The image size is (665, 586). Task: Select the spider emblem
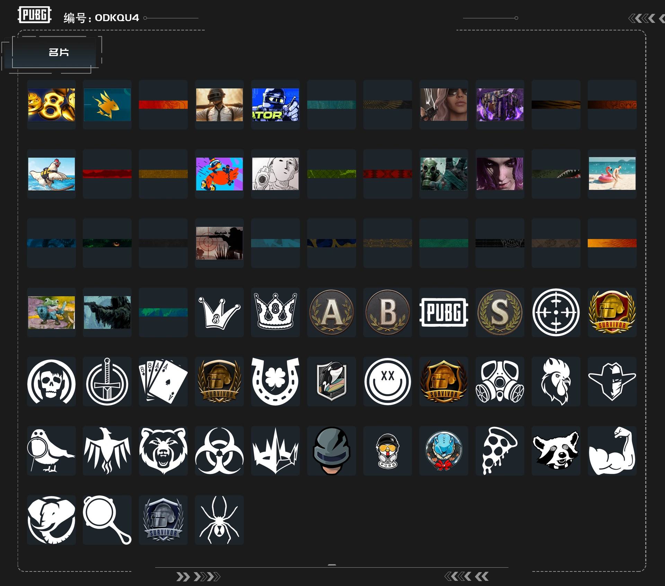[219, 520]
